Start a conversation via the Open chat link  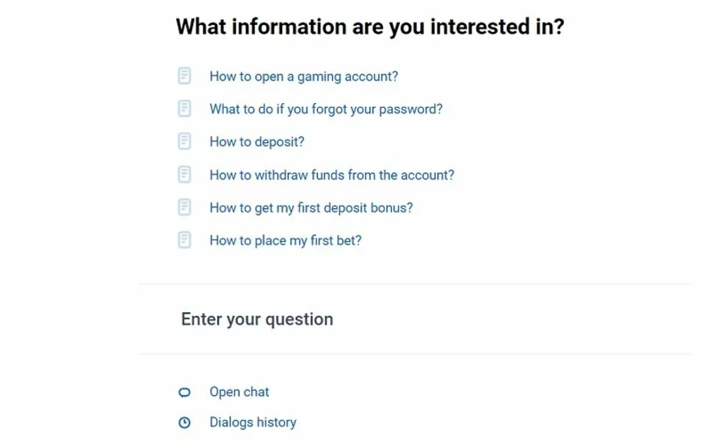click(x=239, y=393)
